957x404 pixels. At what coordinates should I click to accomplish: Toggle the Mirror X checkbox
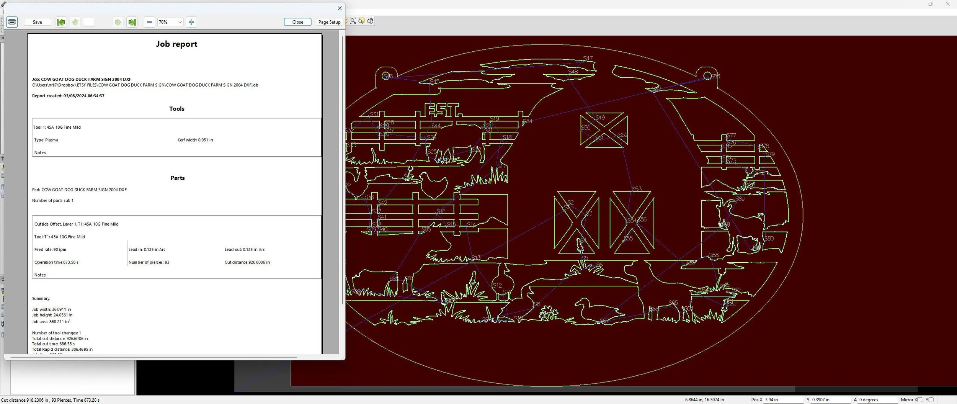point(920,400)
